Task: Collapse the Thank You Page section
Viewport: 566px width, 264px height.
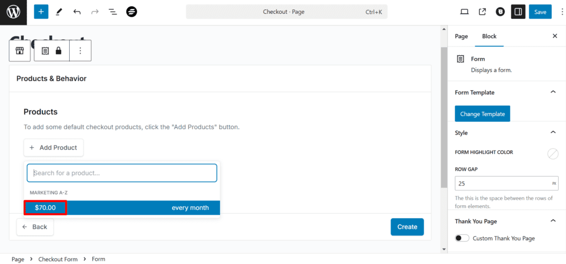Action: [x=553, y=221]
